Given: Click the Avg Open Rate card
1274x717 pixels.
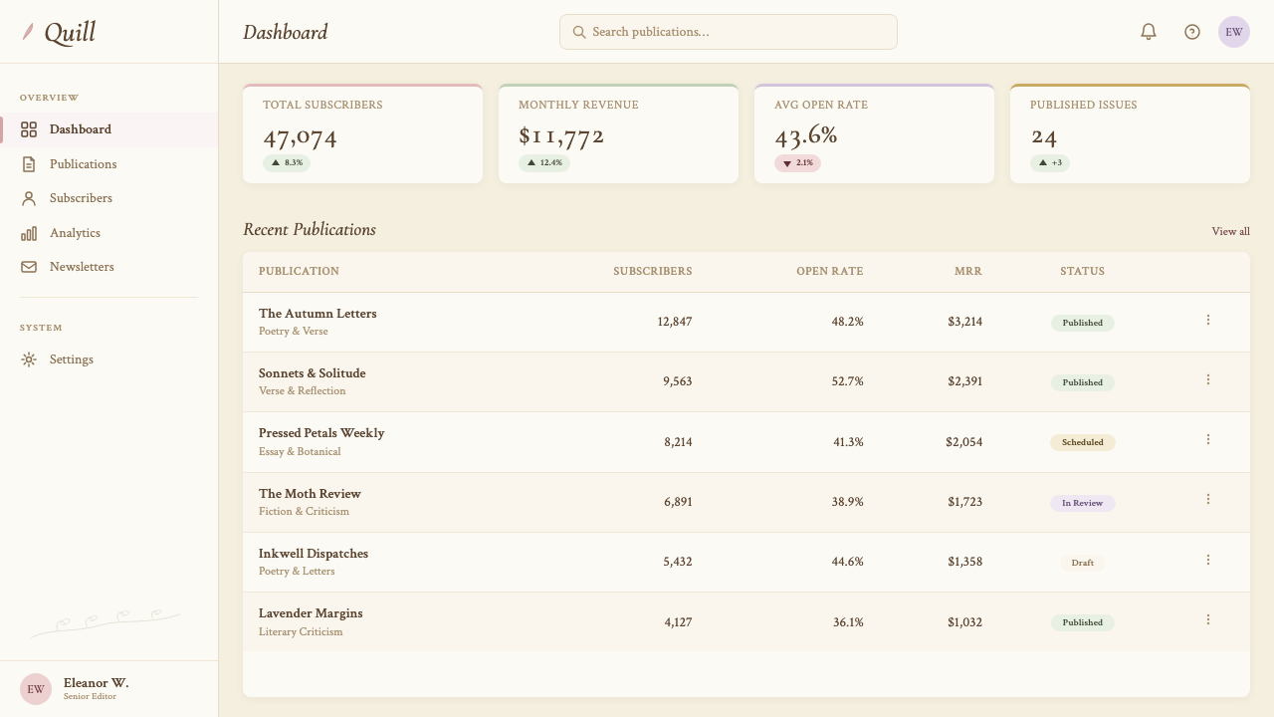Looking at the screenshot, I should (874, 133).
